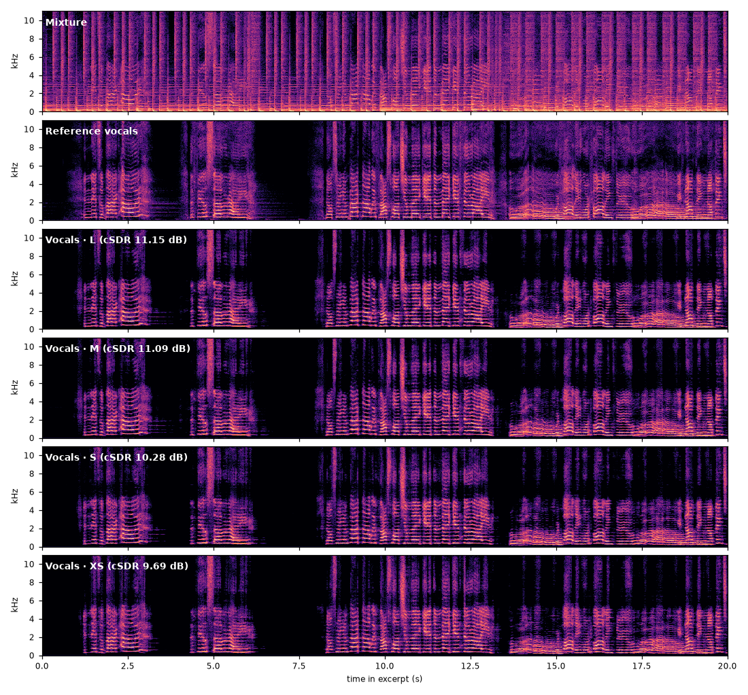Click the 'Reference vocals' panel label
The width and height of the screenshot is (748, 695).
point(92,131)
